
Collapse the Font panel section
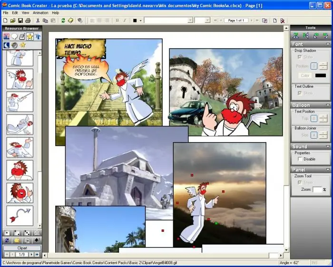pos(328,44)
